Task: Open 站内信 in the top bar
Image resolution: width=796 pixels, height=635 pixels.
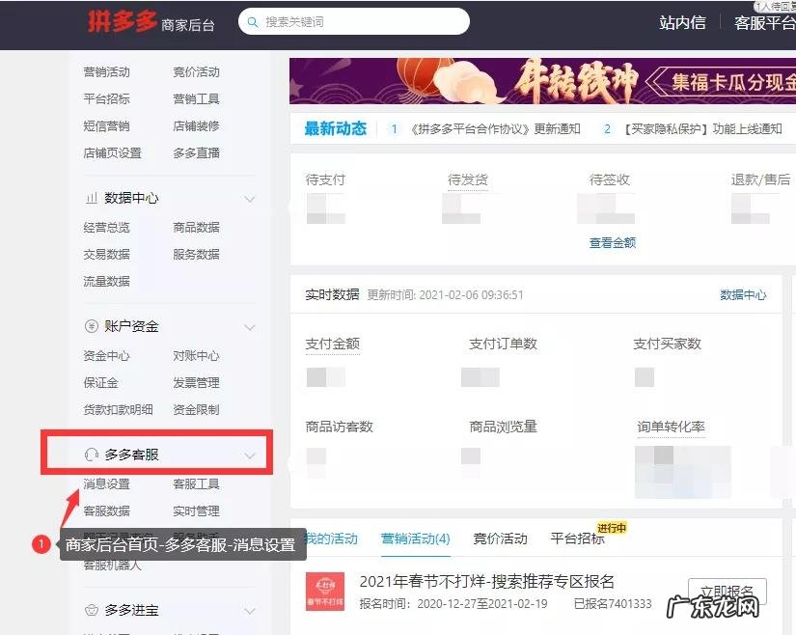Action: pos(682,21)
